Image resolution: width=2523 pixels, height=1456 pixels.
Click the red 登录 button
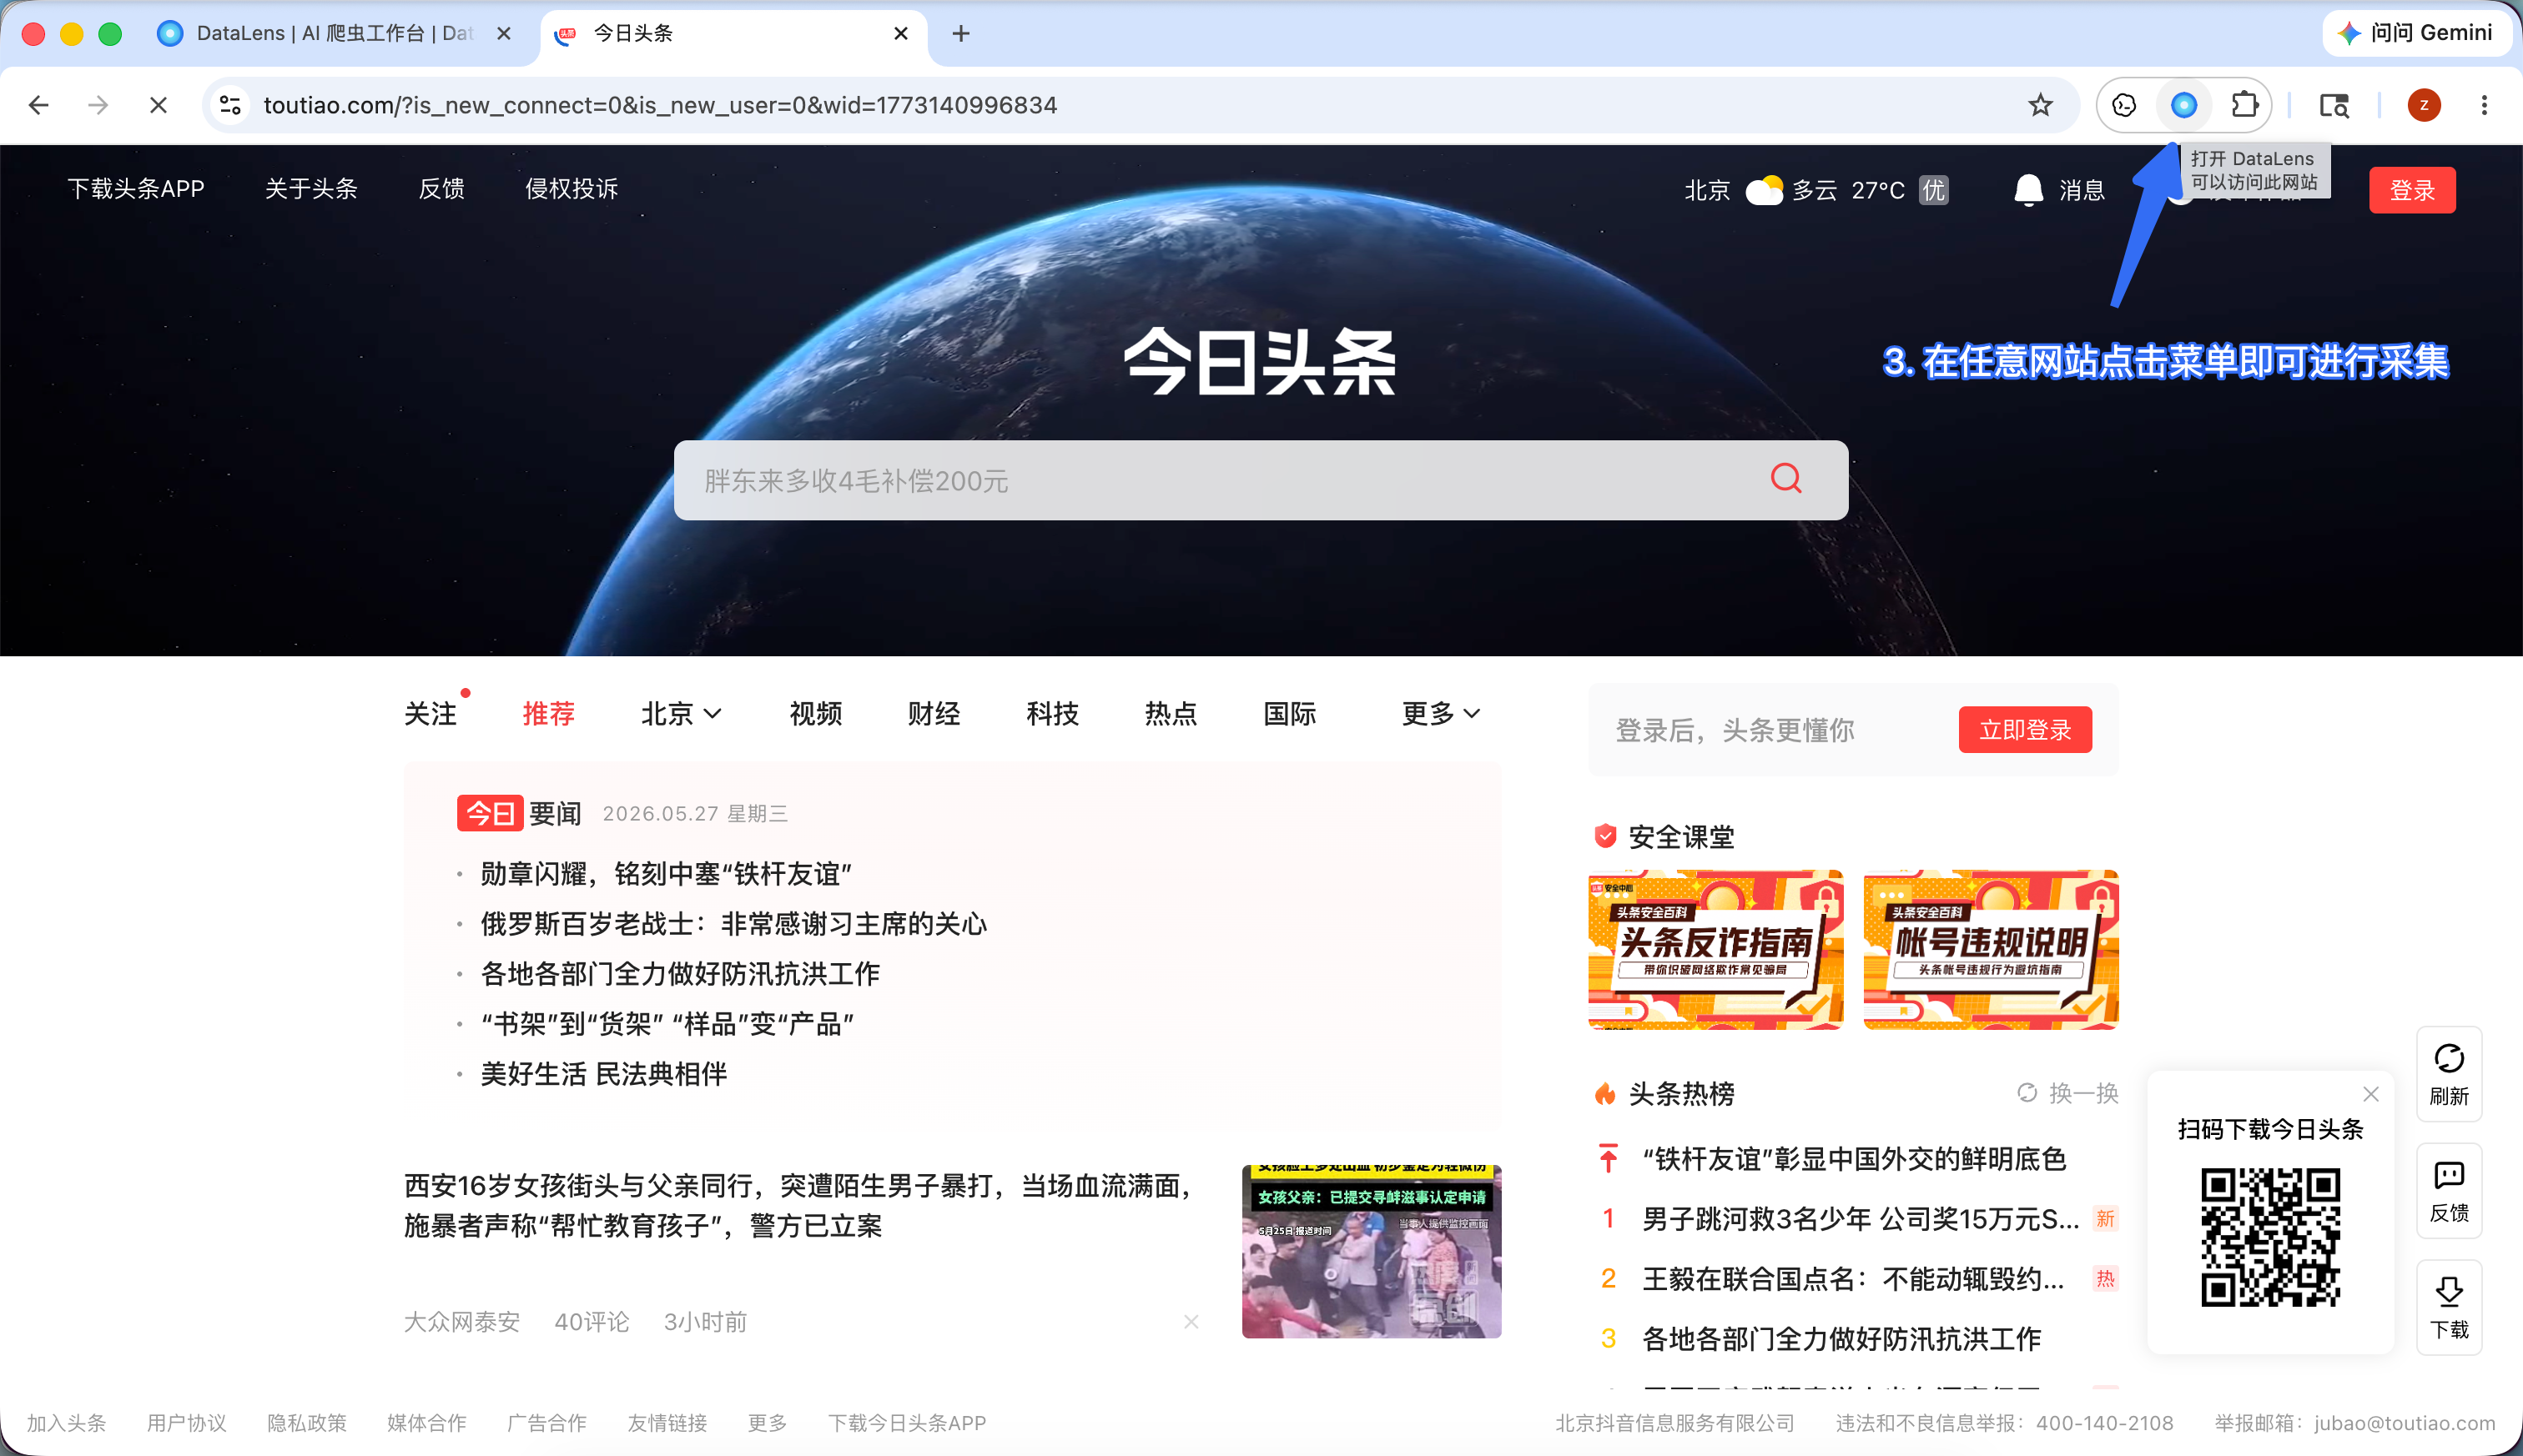pyautogui.click(x=2412, y=190)
